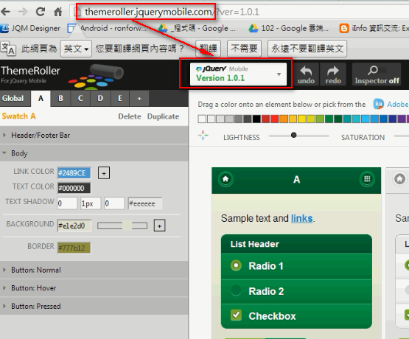
Task: Collapse the Body section
Action: (94, 153)
